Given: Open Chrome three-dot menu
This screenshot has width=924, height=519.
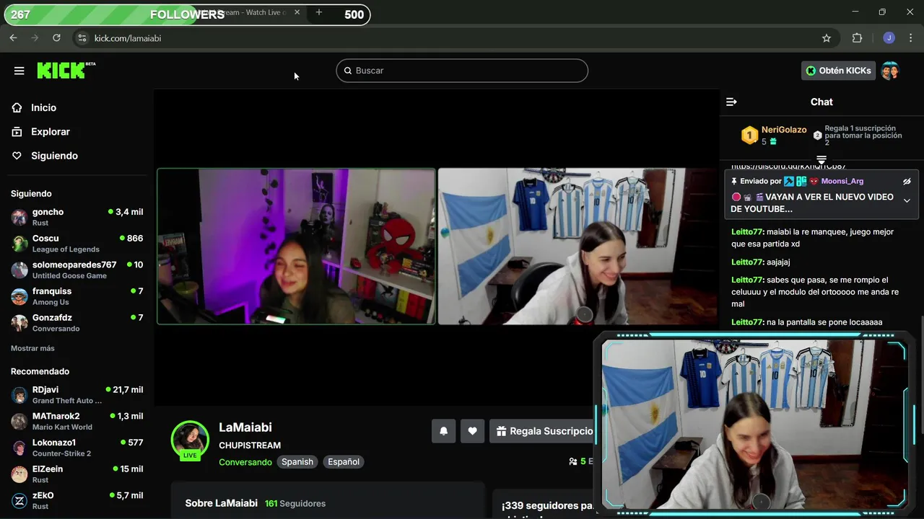Looking at the screenshot, I should 910,38.
